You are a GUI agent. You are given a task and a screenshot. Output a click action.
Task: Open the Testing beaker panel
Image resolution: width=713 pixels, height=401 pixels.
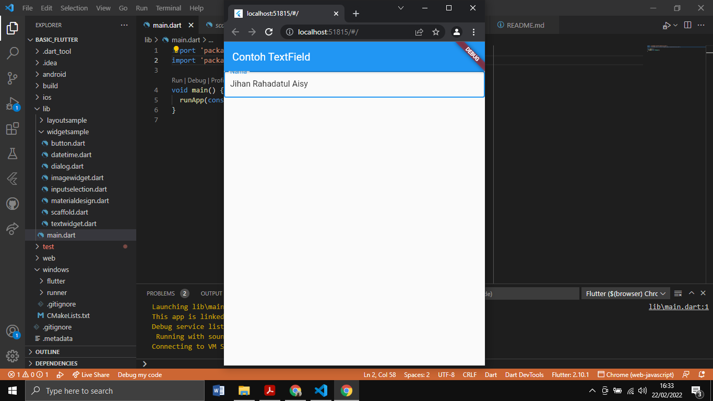(13, 154)
